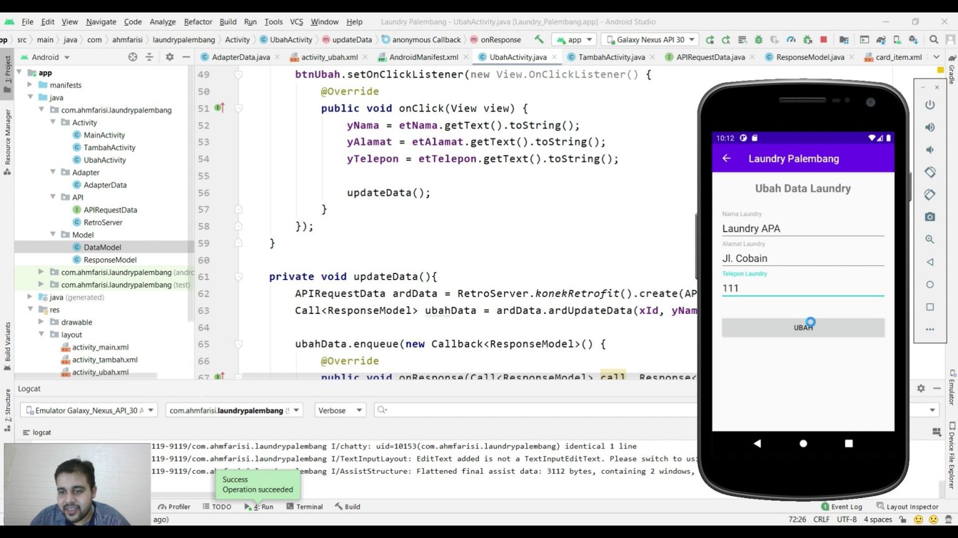The image size is (958, 538).
Task: Click the emulator volume down icon
Action: 930,149
